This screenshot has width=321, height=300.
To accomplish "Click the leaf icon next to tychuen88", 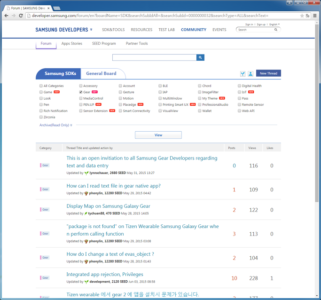I will click(x=86, y=213).
